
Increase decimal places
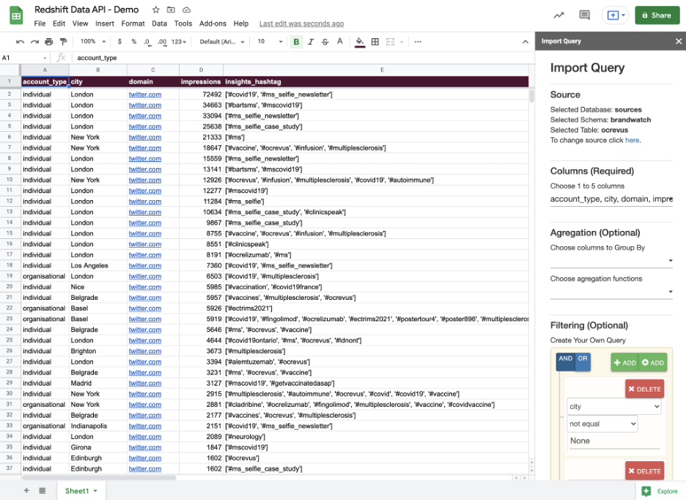(162, 42)
